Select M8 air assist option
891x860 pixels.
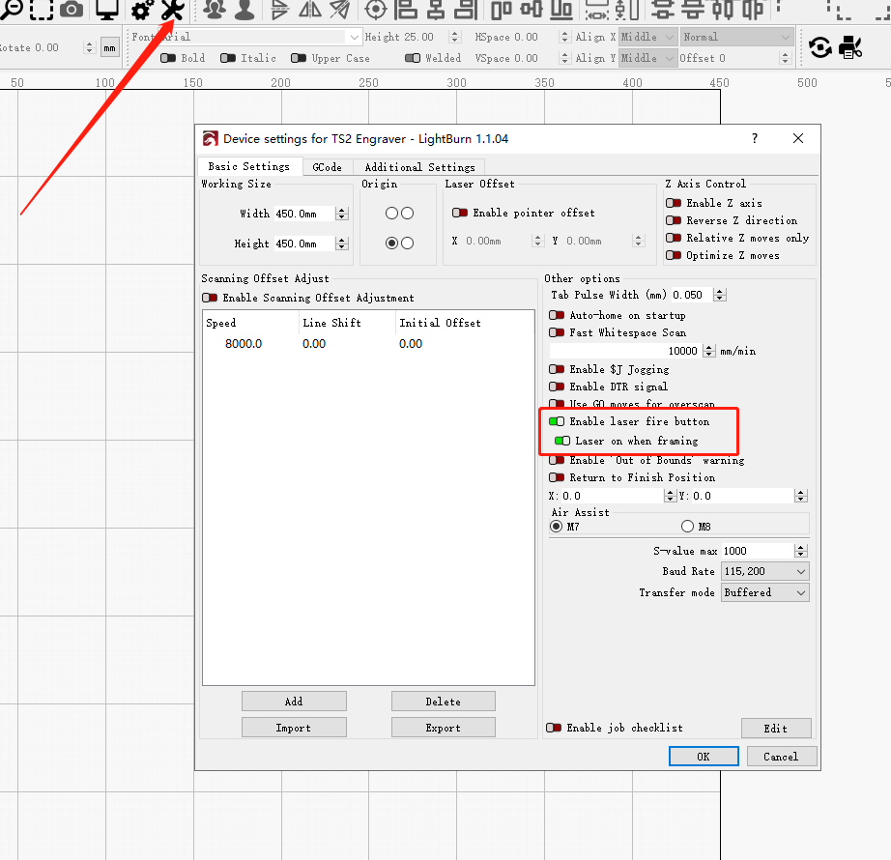pos(687,527)
